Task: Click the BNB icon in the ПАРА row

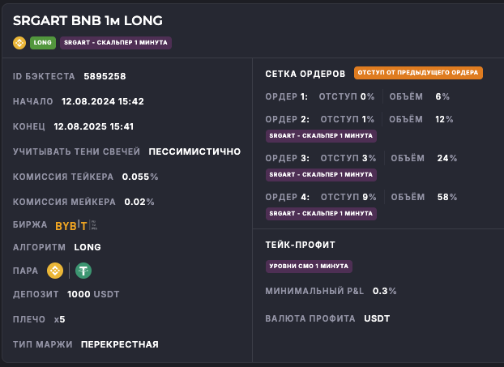Action: tap(55, 271)
